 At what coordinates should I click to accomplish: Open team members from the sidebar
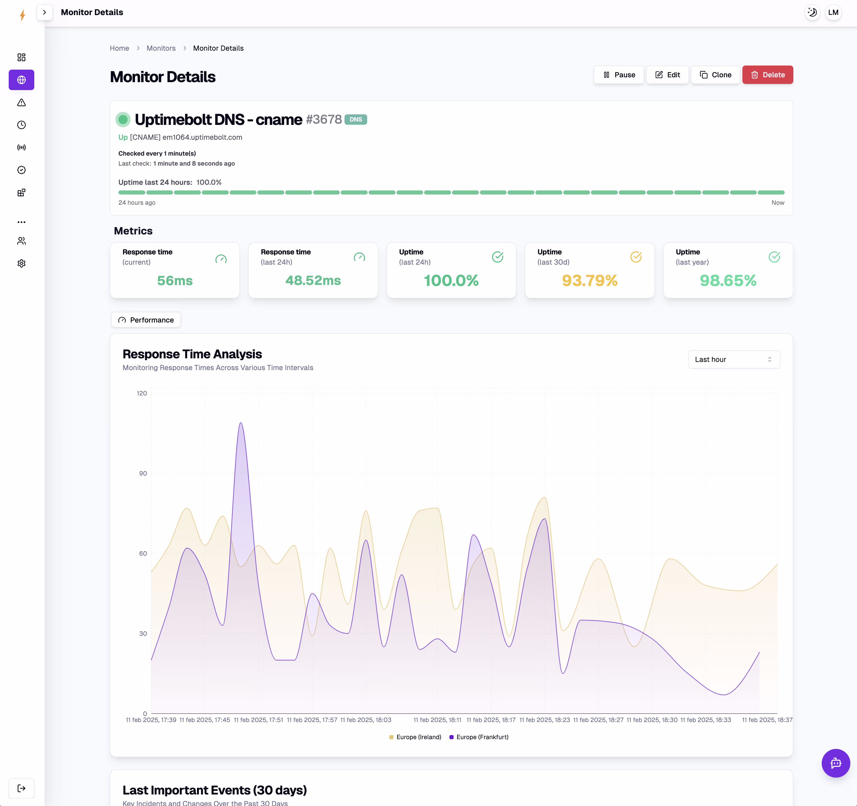(x=21, y=241)
